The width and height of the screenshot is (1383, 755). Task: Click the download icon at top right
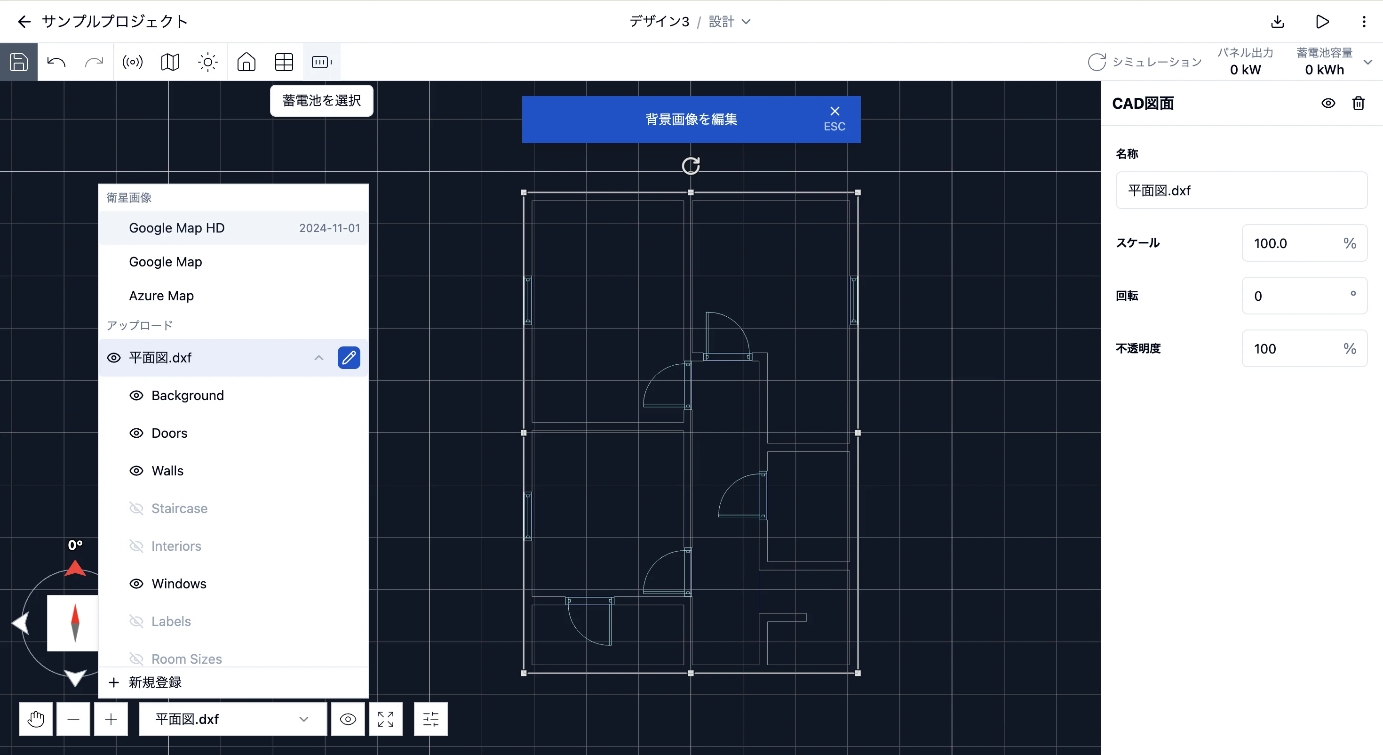1278,22
